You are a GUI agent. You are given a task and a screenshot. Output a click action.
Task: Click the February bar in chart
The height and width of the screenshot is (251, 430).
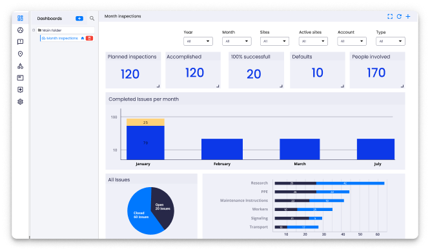pos(222,149)
